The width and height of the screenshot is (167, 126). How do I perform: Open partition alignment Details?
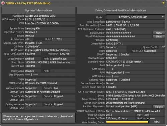coord(159,107)
